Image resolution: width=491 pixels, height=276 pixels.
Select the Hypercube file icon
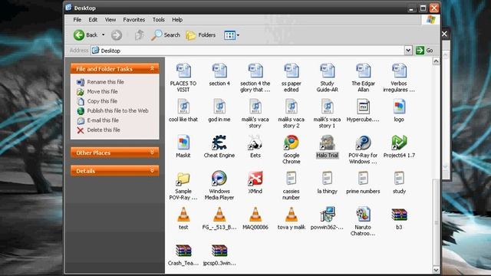click(x=363, y=107)
